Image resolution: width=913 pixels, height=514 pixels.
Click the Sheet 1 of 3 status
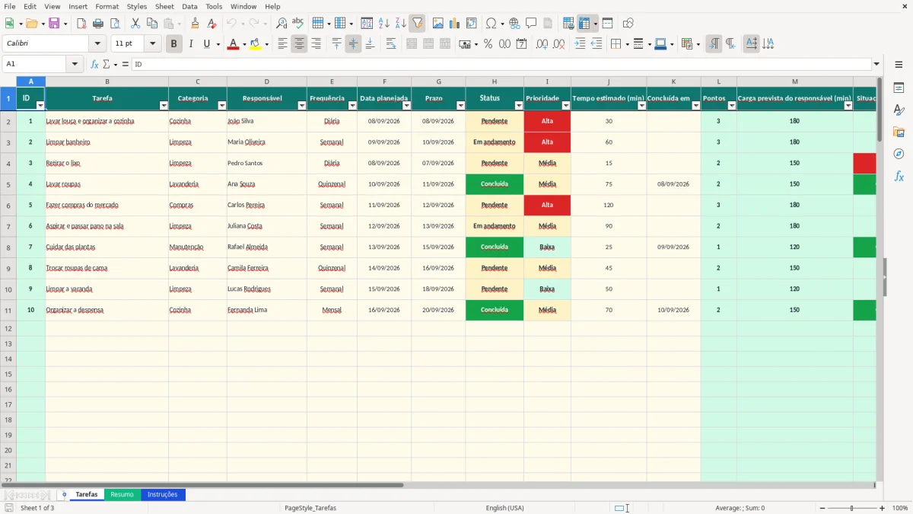pyautogui.click(x=37, y=508)
